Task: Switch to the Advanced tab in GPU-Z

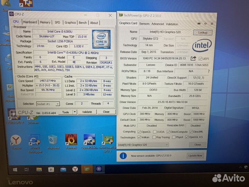Action: point(158,24)
